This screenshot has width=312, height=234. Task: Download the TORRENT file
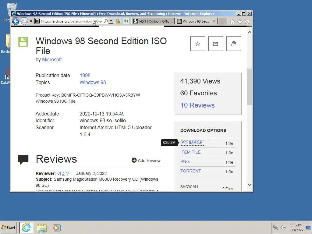(x=191, y=171)
